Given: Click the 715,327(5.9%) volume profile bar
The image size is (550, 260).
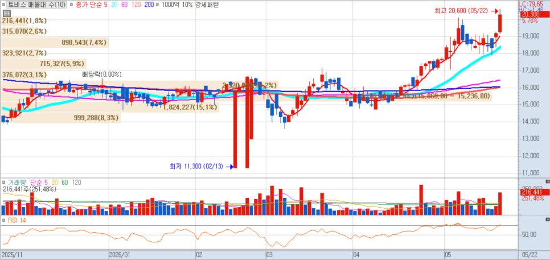Looking at the screenshot, I should [43, 64].
